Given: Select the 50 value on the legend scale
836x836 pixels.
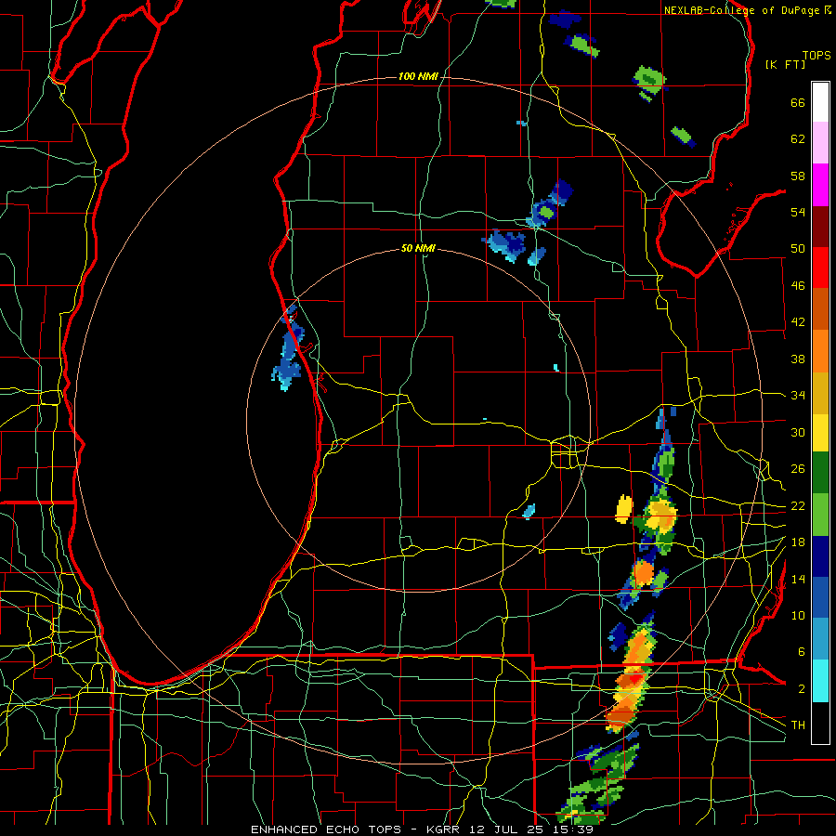Looking at the screenshot, I should [x=798, y=249].
